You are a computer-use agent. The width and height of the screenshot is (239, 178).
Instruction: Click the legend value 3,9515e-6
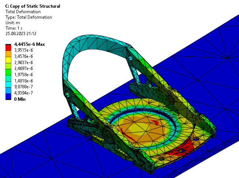23,50
